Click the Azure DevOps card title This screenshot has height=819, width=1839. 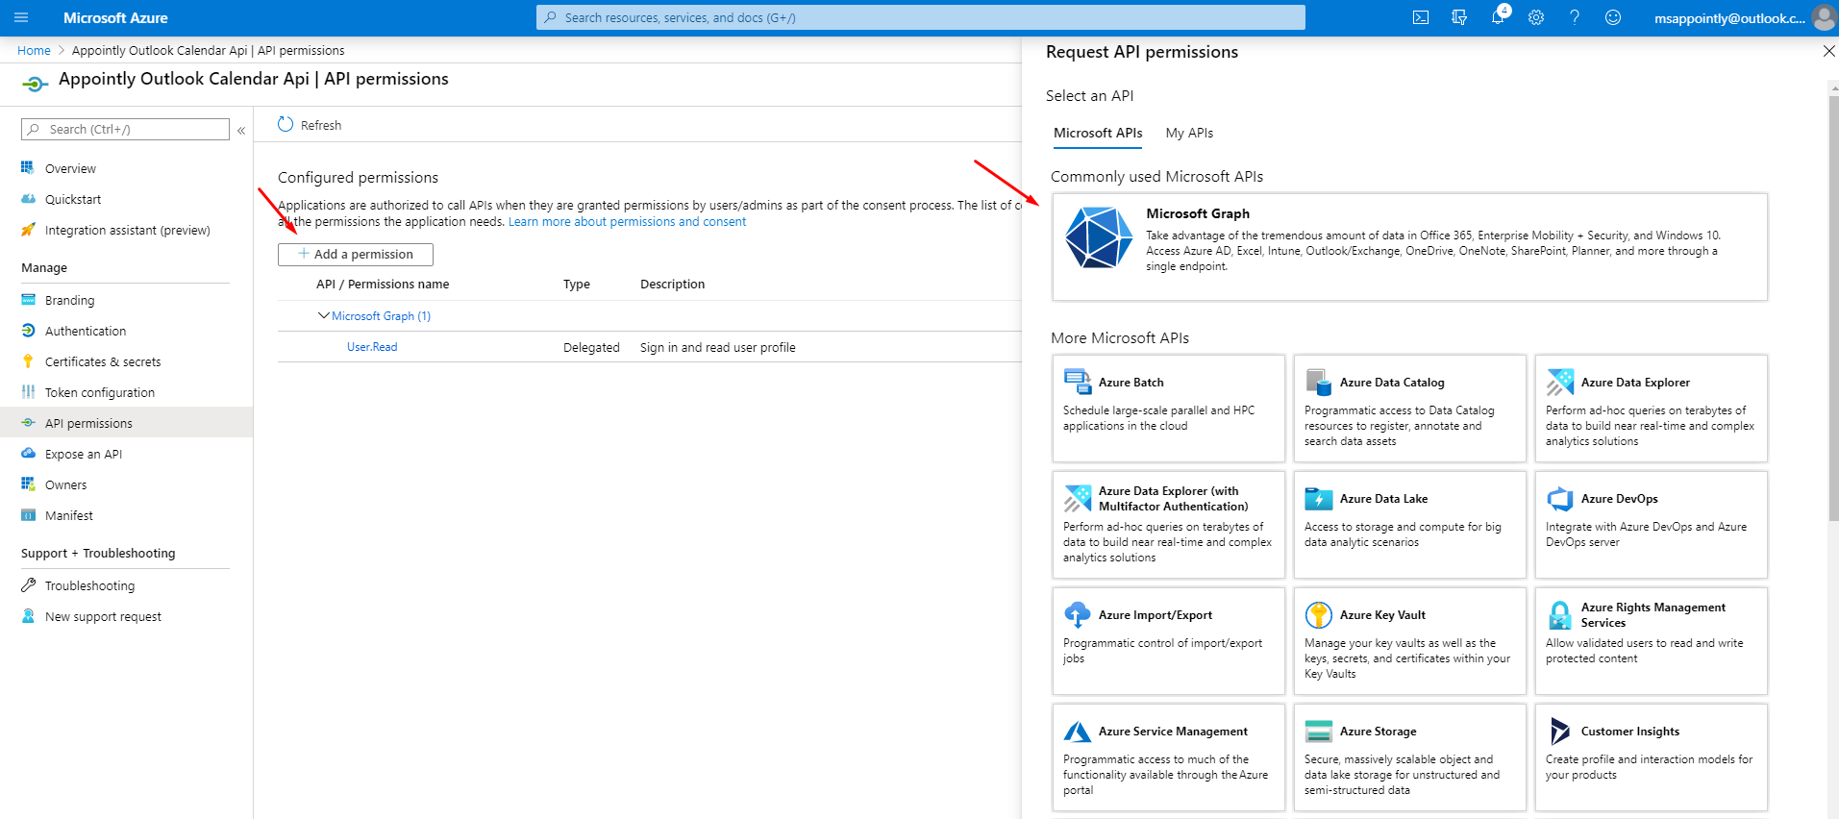point(1620,498)
